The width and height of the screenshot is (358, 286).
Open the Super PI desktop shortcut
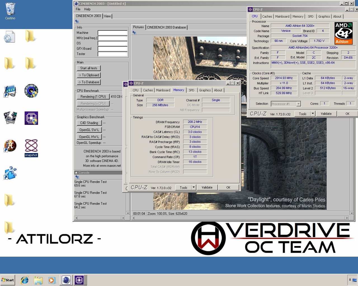coord(10,146)
